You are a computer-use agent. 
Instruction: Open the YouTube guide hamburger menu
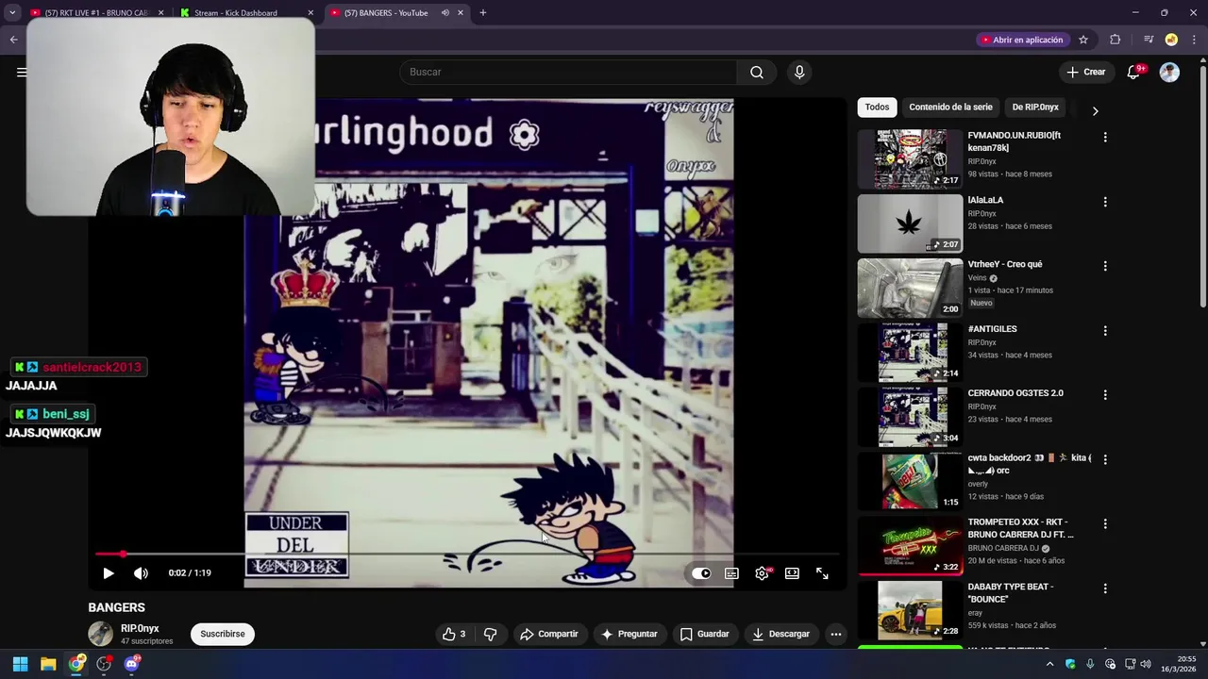[x=21, y=72]
